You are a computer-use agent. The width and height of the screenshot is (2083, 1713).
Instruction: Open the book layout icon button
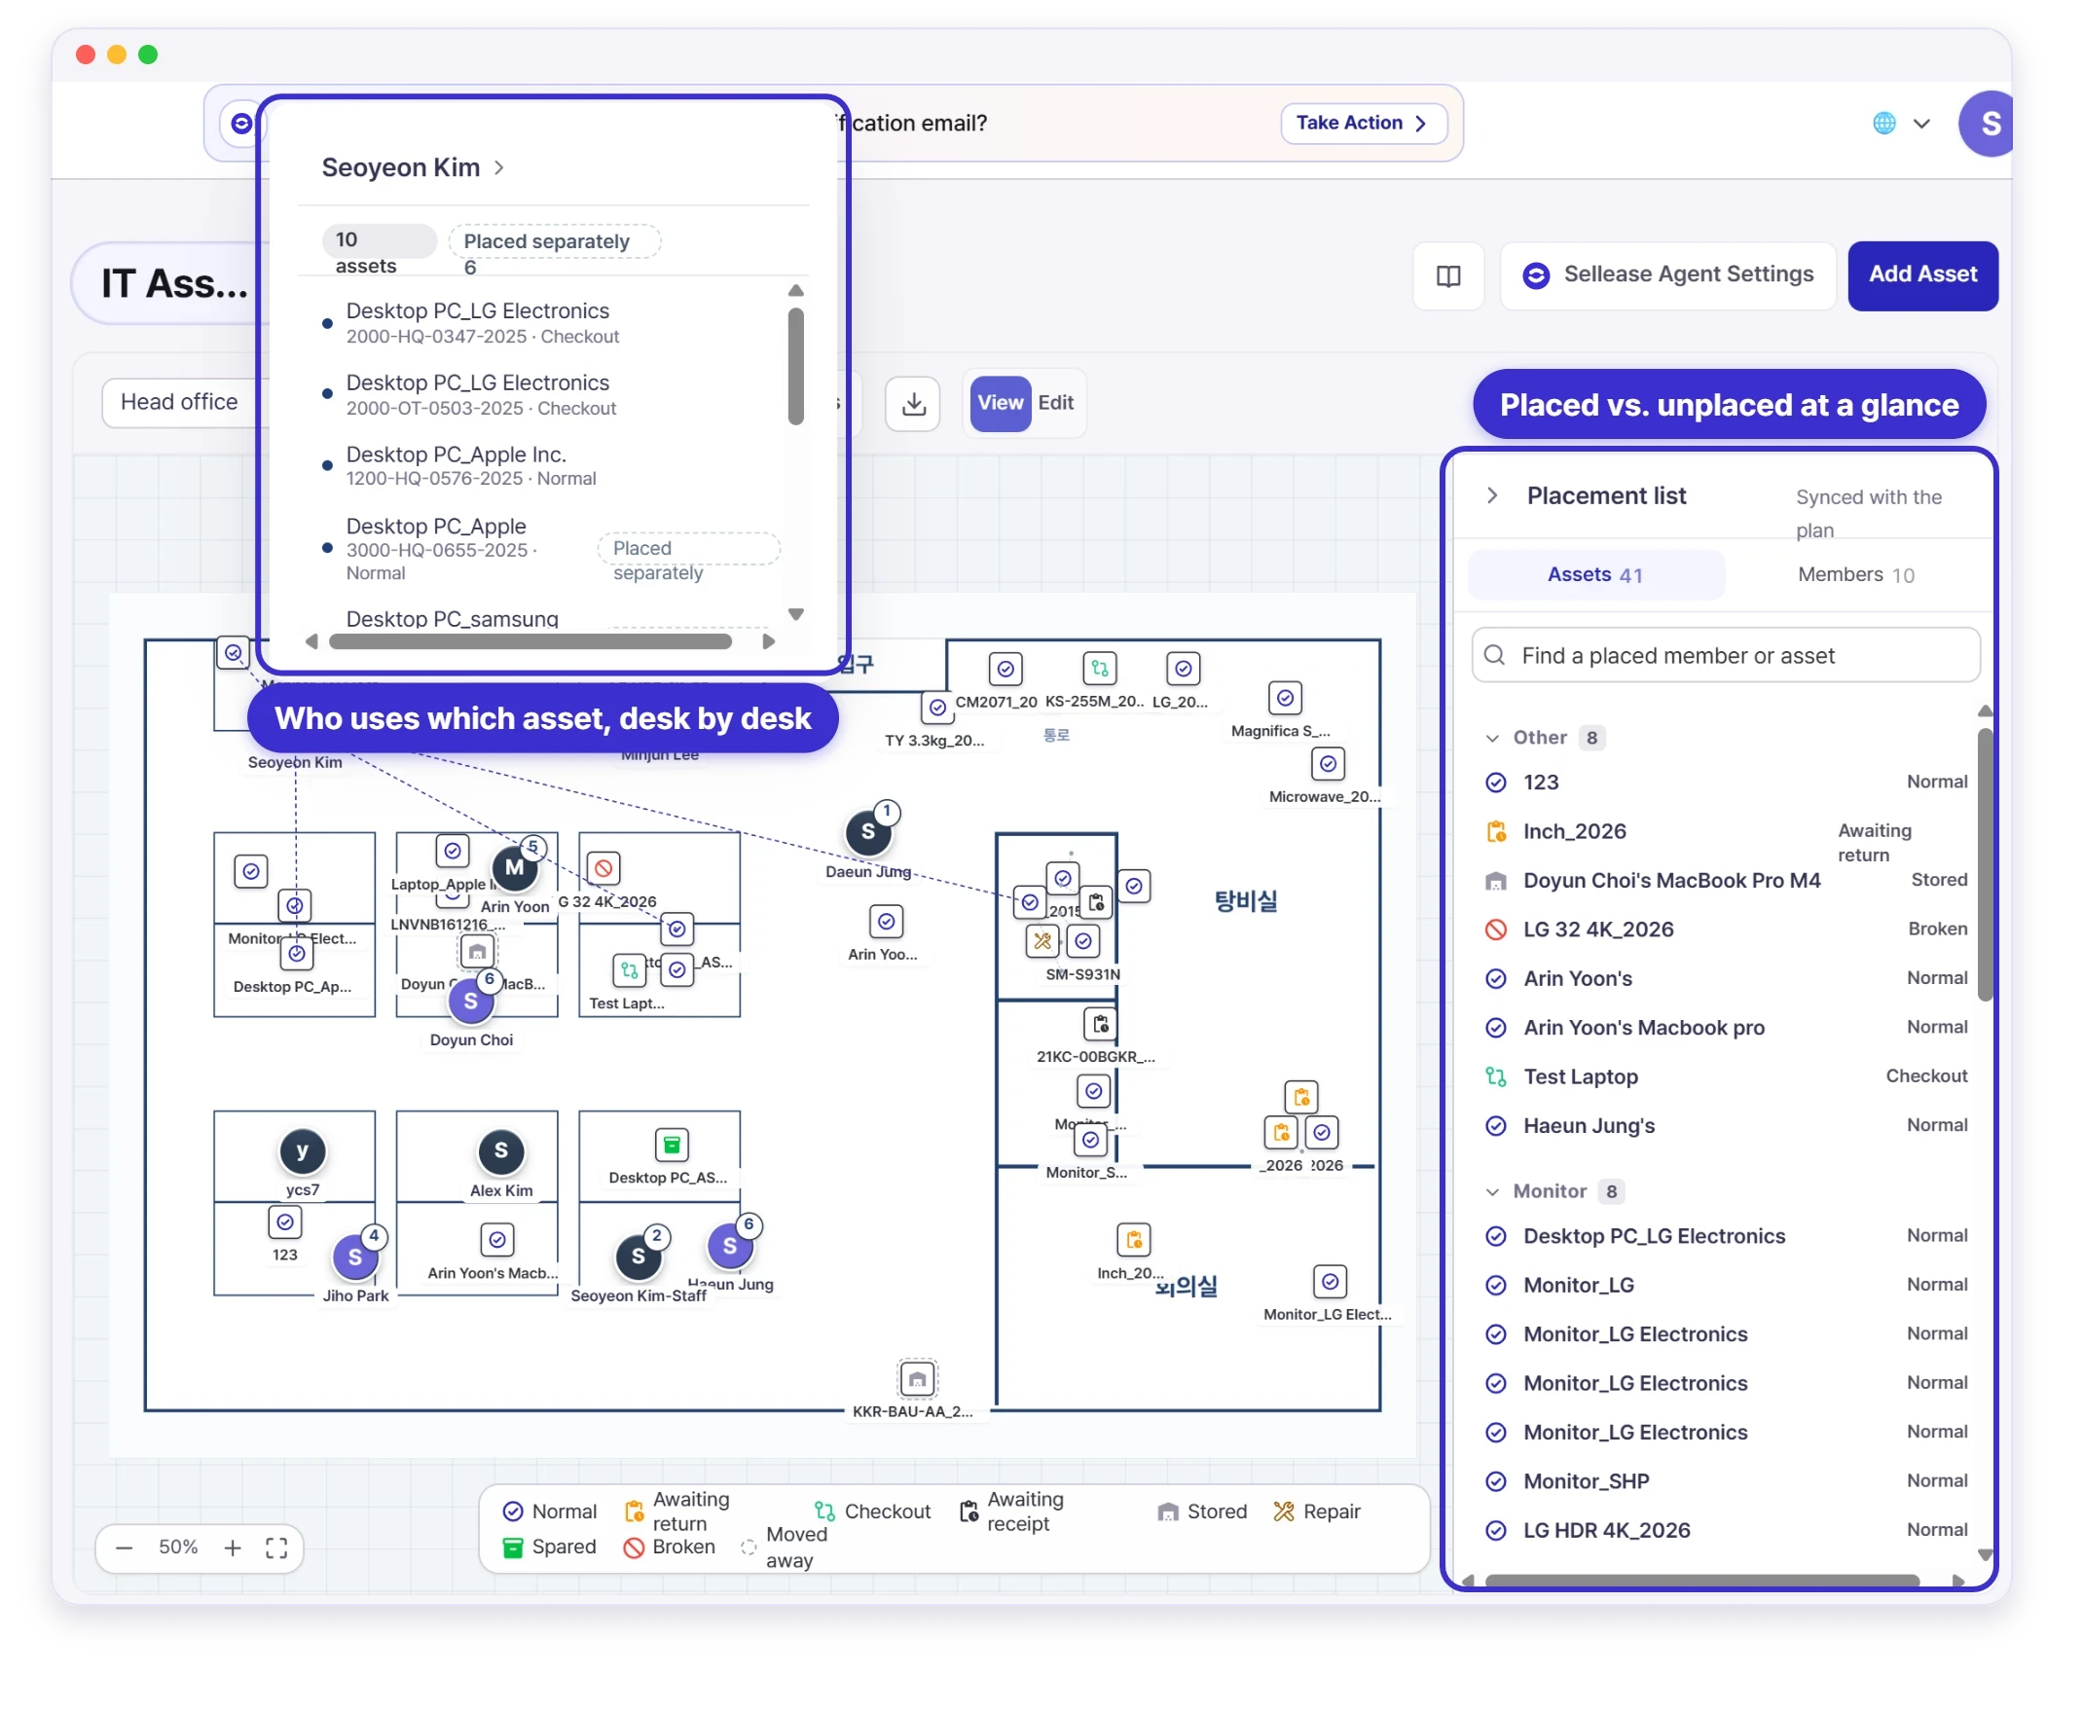[1447, 275]
